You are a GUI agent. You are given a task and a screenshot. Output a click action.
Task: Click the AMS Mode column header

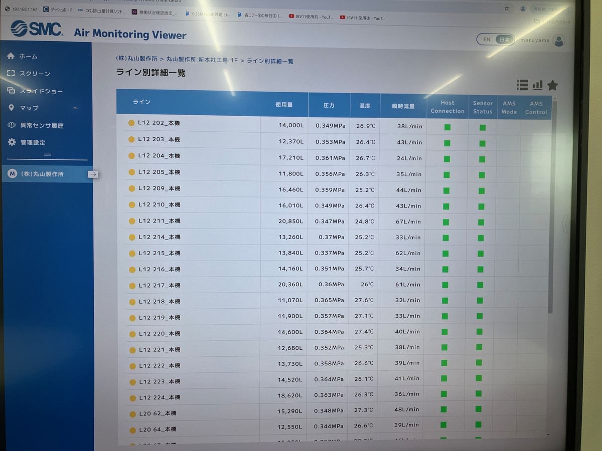(x=509, y=108)
